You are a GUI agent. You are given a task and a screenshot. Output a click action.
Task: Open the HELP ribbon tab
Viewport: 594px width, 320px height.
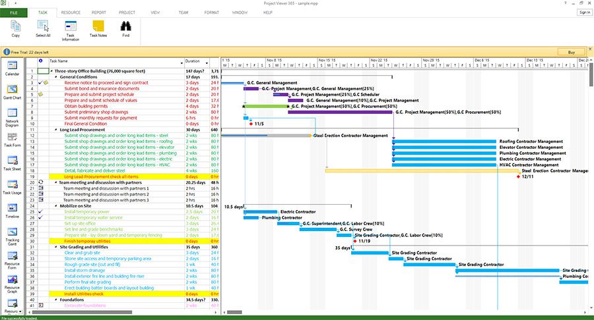coord(267,13)
